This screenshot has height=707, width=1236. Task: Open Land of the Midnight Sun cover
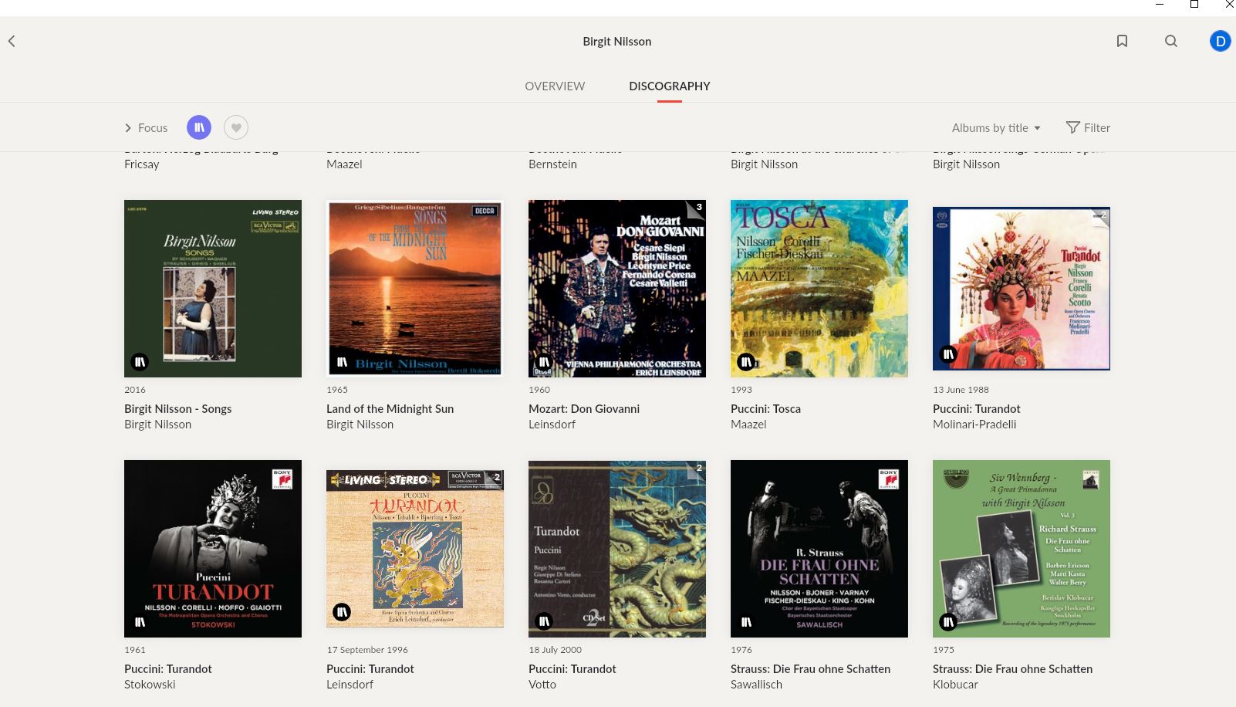[x=415, y=289]
